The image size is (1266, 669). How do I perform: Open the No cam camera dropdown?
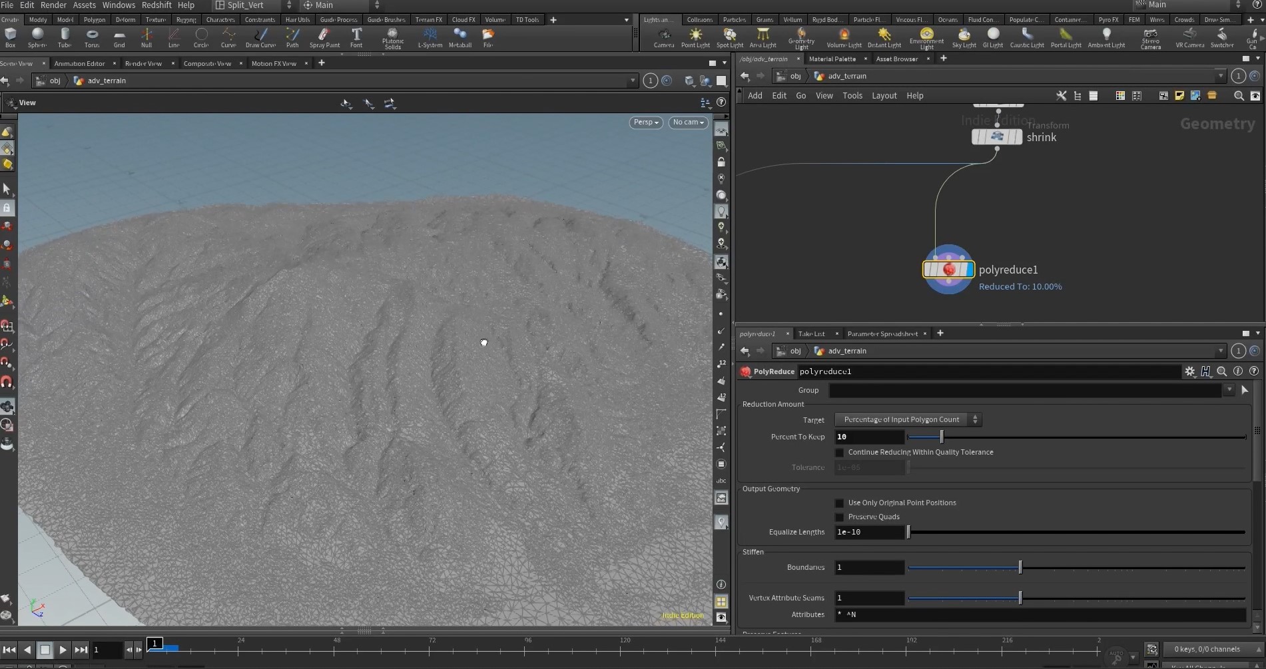pos(687,122)
